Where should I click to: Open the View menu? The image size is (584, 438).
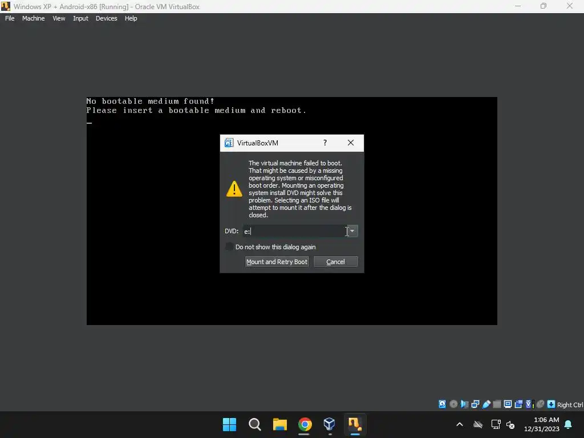(x=59, y=18)
